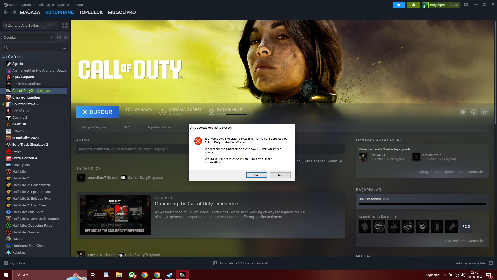
Task: Open Kütüphane Ana Sayfası library home
Action: [31, 25]
